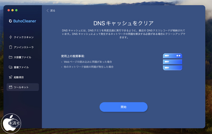Click the DNS server stack illustration
The height and width of the screenshot is (134, 212).
(x=173, y=62)
